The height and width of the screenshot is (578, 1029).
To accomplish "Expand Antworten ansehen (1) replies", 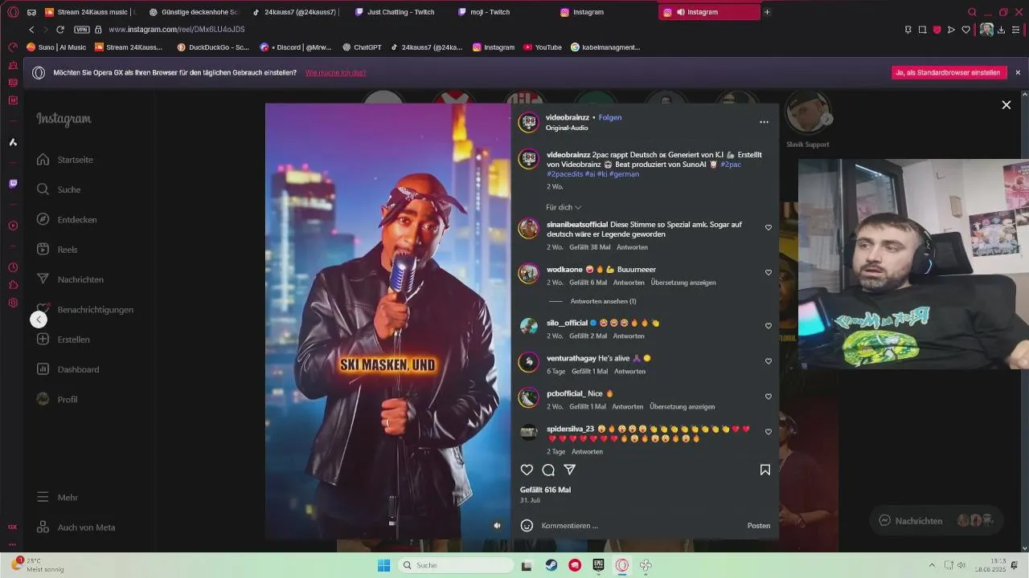I will coord(603,301).
